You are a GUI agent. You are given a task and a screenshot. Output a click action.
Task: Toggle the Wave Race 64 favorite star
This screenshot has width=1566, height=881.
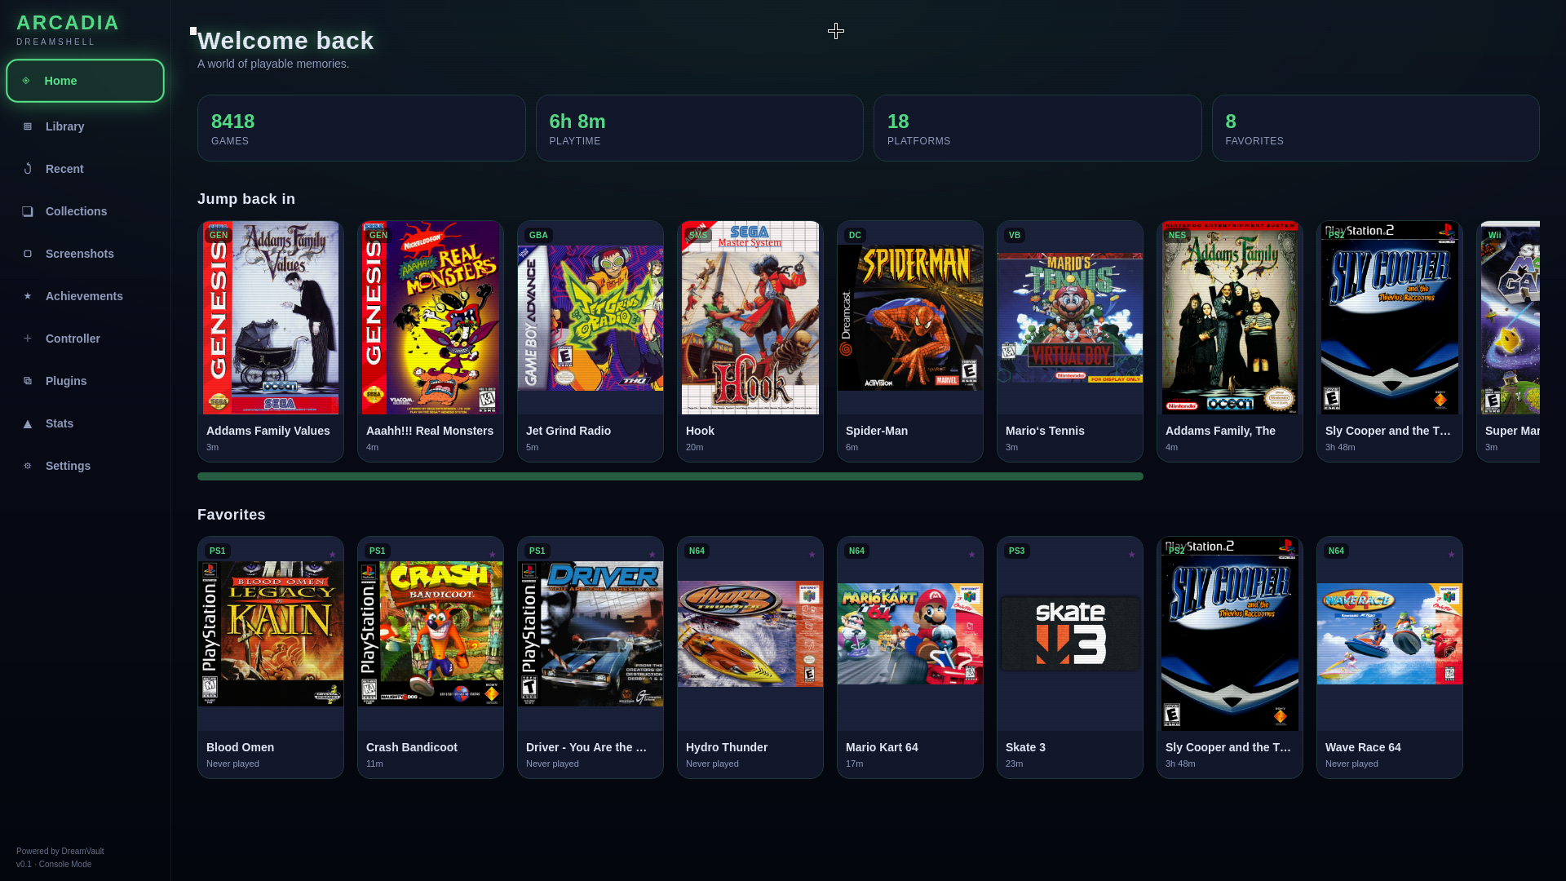(x=1451, y=555)
